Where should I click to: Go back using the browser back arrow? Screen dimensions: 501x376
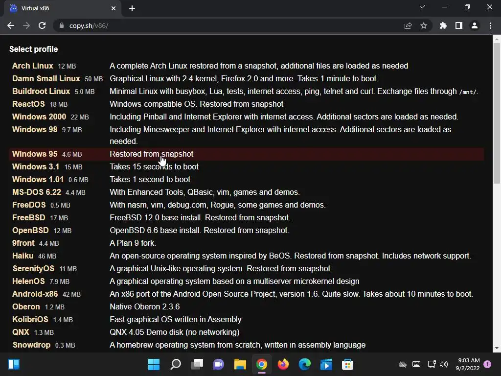click(11, 25)
